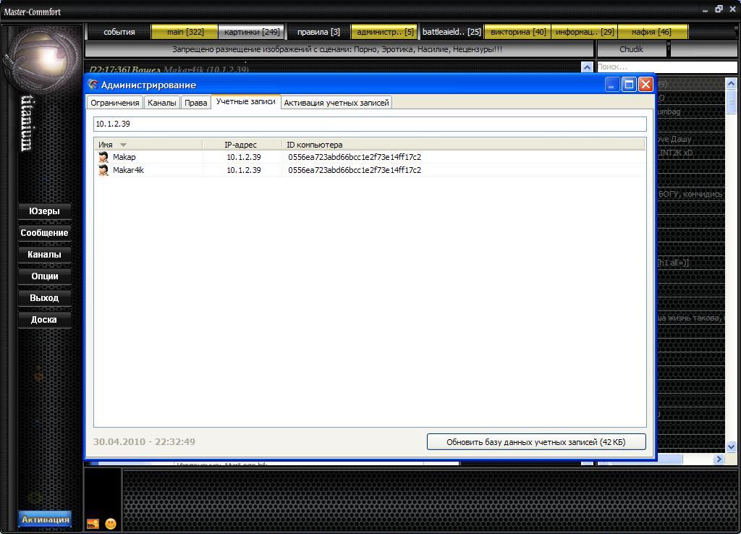Click the Администрирование dialog title icon
The image size is (741, 534).
coord(93,85)
